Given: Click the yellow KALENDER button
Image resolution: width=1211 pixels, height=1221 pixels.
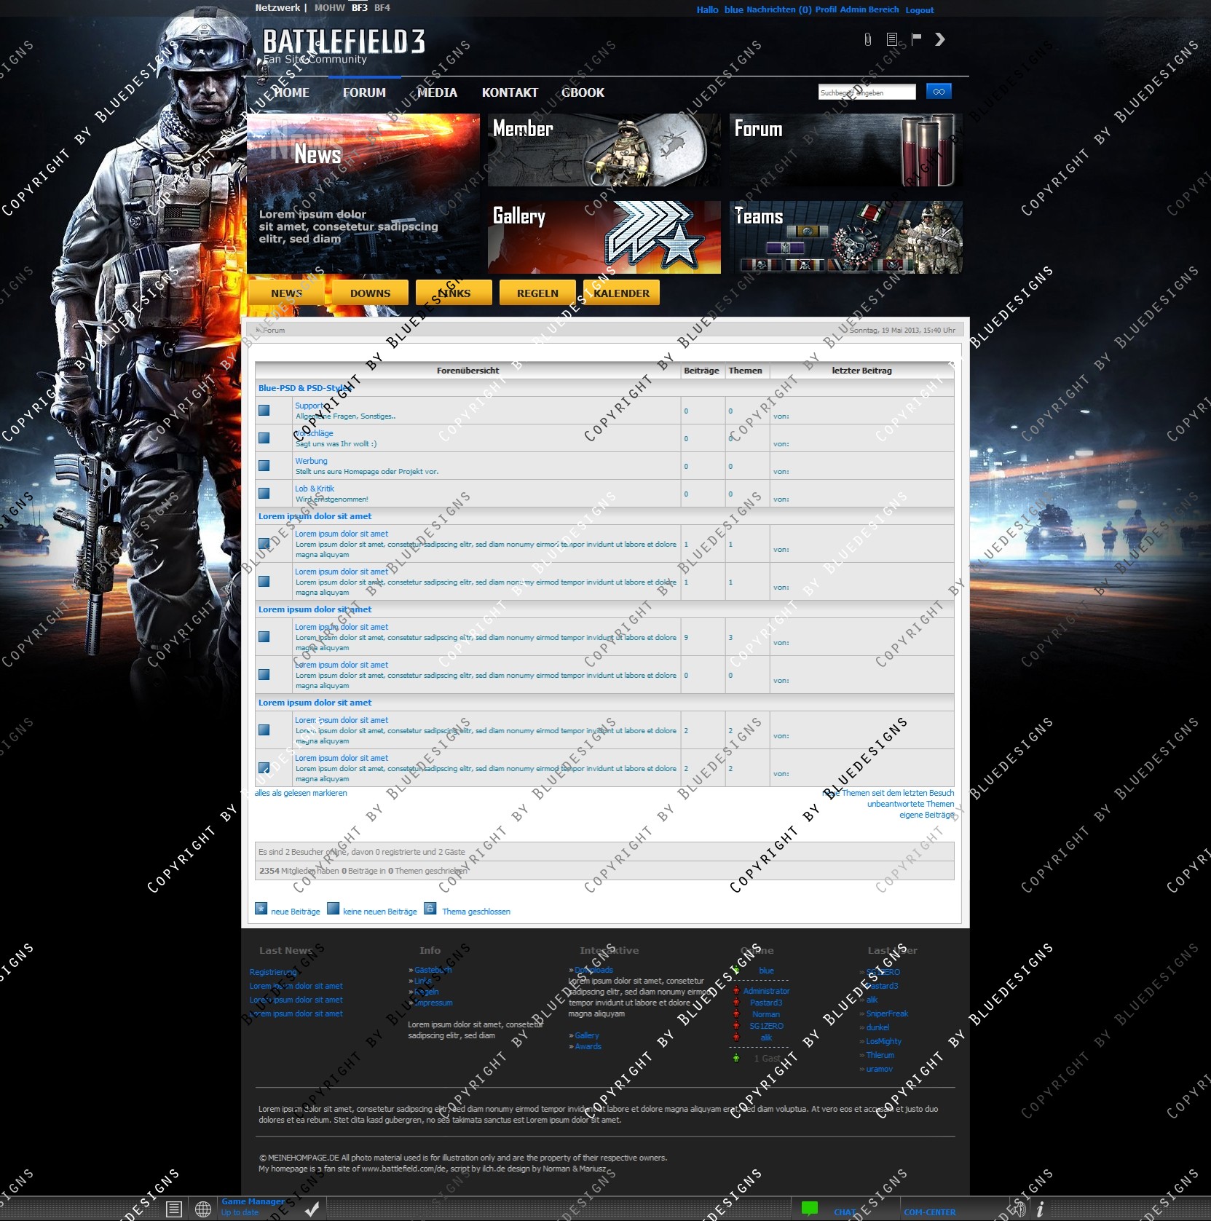Looking at the screenshot, I should [621, 293].
